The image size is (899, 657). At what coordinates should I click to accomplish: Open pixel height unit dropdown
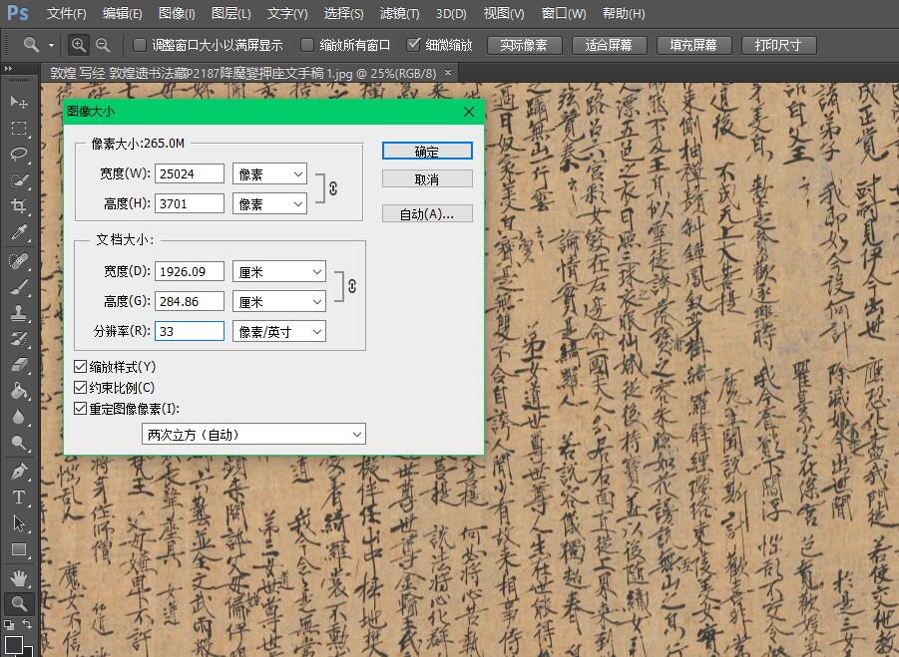point(269,204)
